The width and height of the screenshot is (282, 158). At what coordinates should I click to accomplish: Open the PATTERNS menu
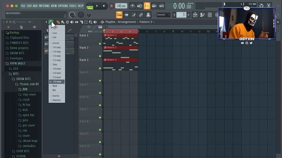44,6
